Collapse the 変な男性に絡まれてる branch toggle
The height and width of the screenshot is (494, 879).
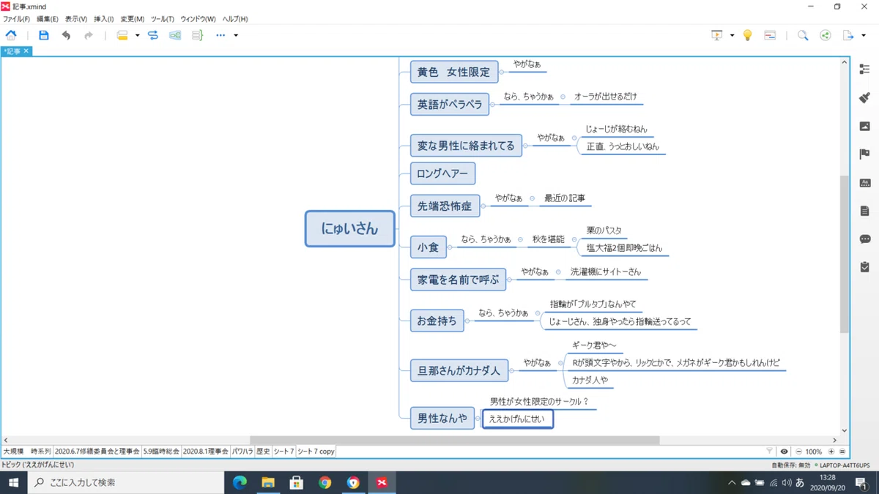click(527, 146)
